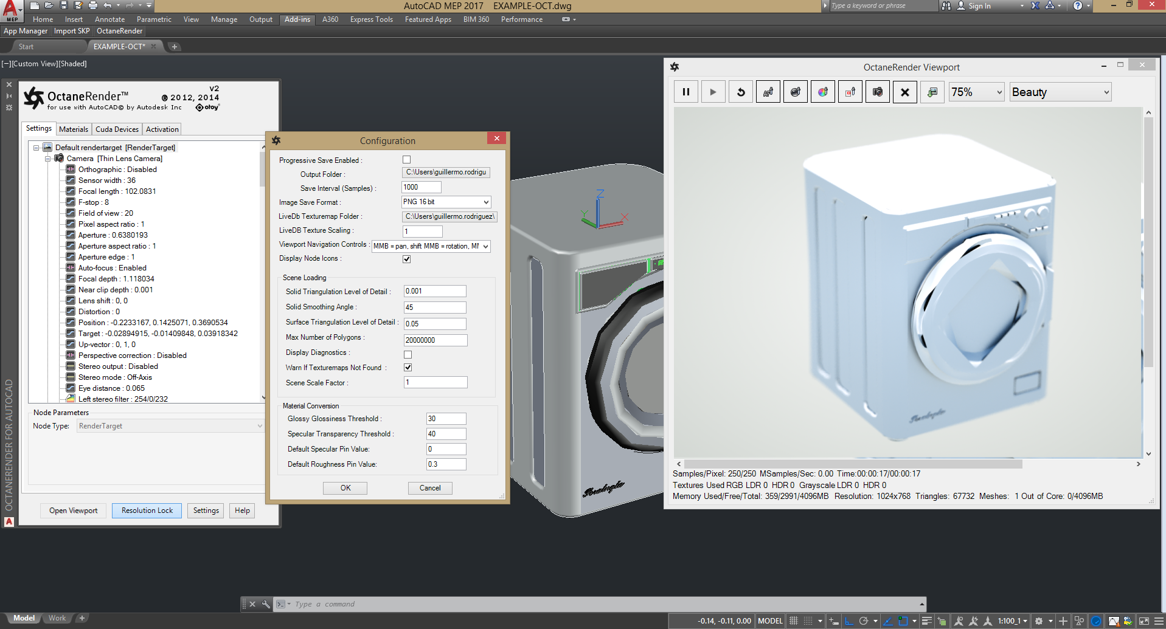Collapse the Default rendertarget tree node
This screenshot has width=1166, height=629.
coord(36,148)
